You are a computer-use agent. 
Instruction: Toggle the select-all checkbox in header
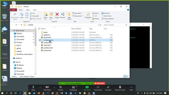coord(39,29)
